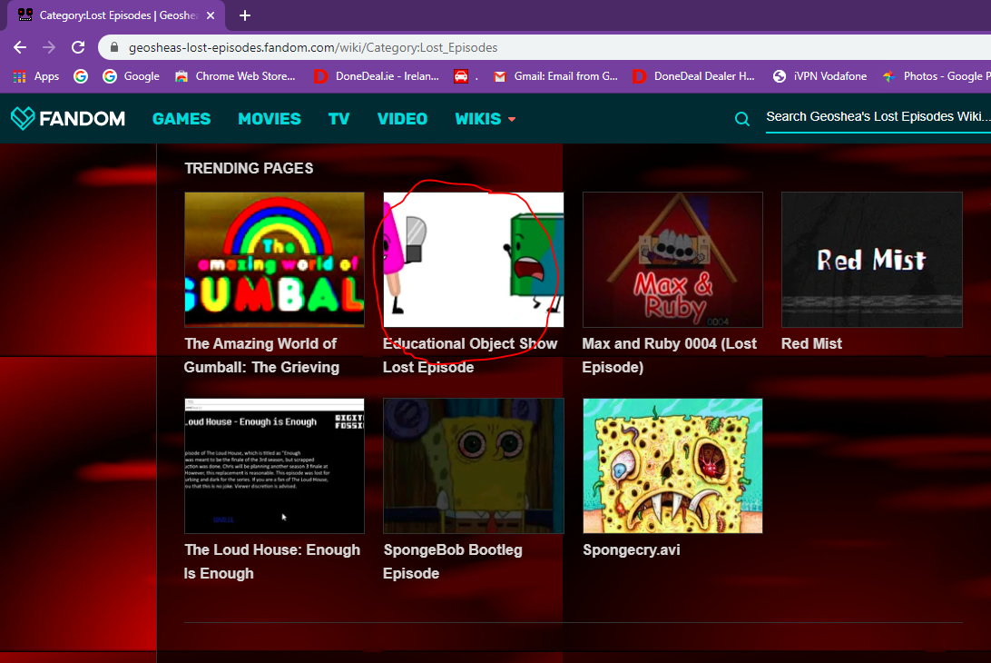Click the browser address bar URL
Screen dimensions: 991x663
pyautogui.click(x=313, y=47)
